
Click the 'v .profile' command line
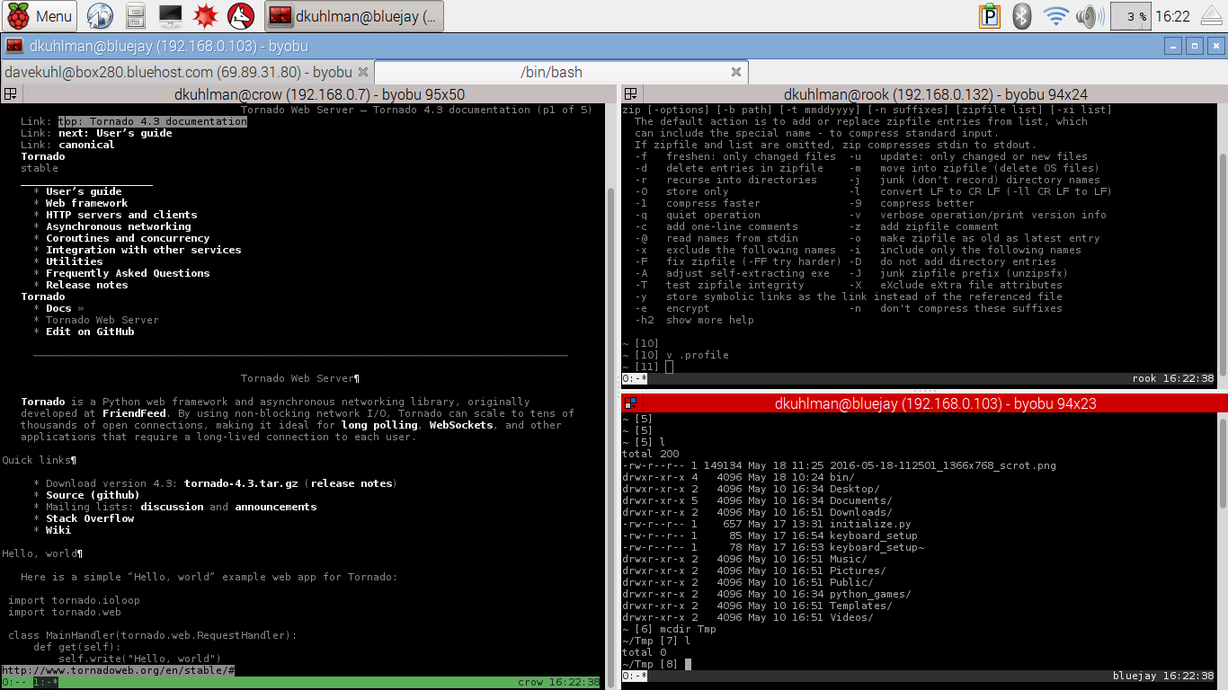click(x=698, y=355)
